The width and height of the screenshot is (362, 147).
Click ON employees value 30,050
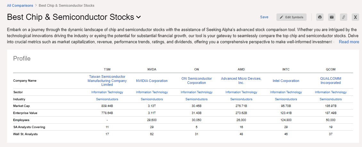click(x=196, y=120)
